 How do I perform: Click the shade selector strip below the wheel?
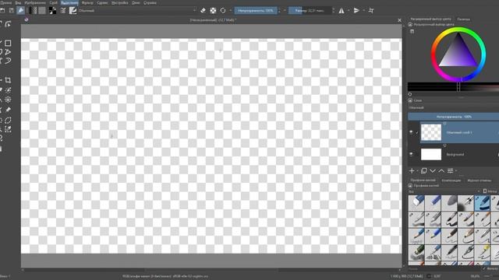pyautogui.click(x=453, y=86)
